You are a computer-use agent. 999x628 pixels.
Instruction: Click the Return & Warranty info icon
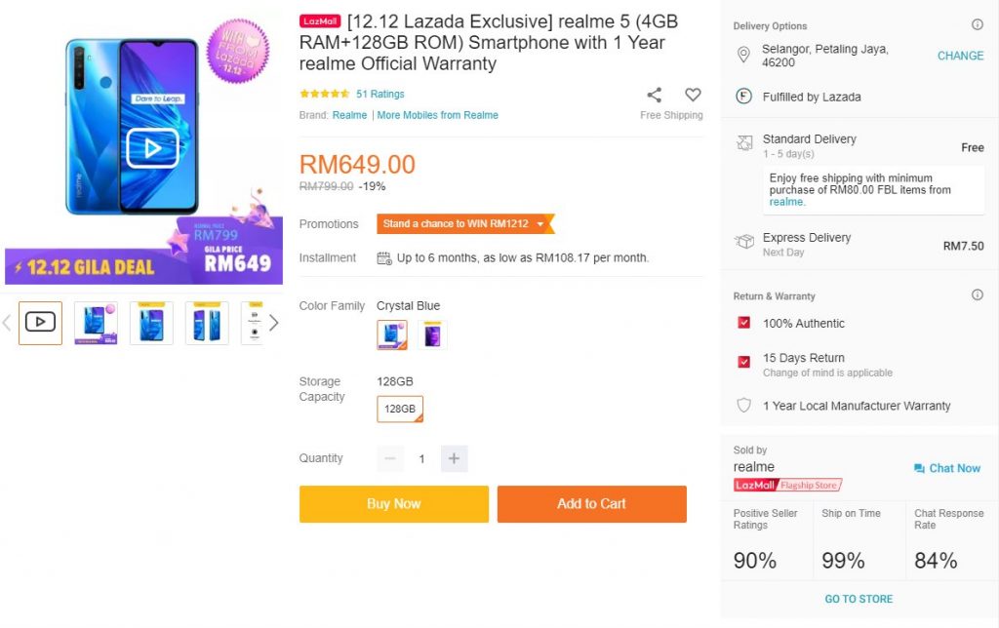[x=978, y=295]
